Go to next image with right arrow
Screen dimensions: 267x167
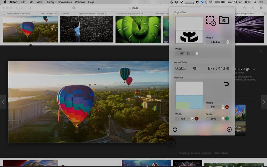click(264, 102)
